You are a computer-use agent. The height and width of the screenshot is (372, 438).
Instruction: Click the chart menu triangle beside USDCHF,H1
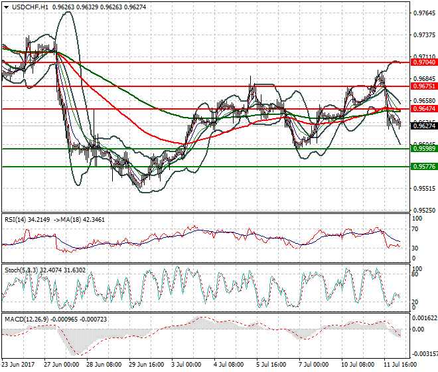(6, 7)
